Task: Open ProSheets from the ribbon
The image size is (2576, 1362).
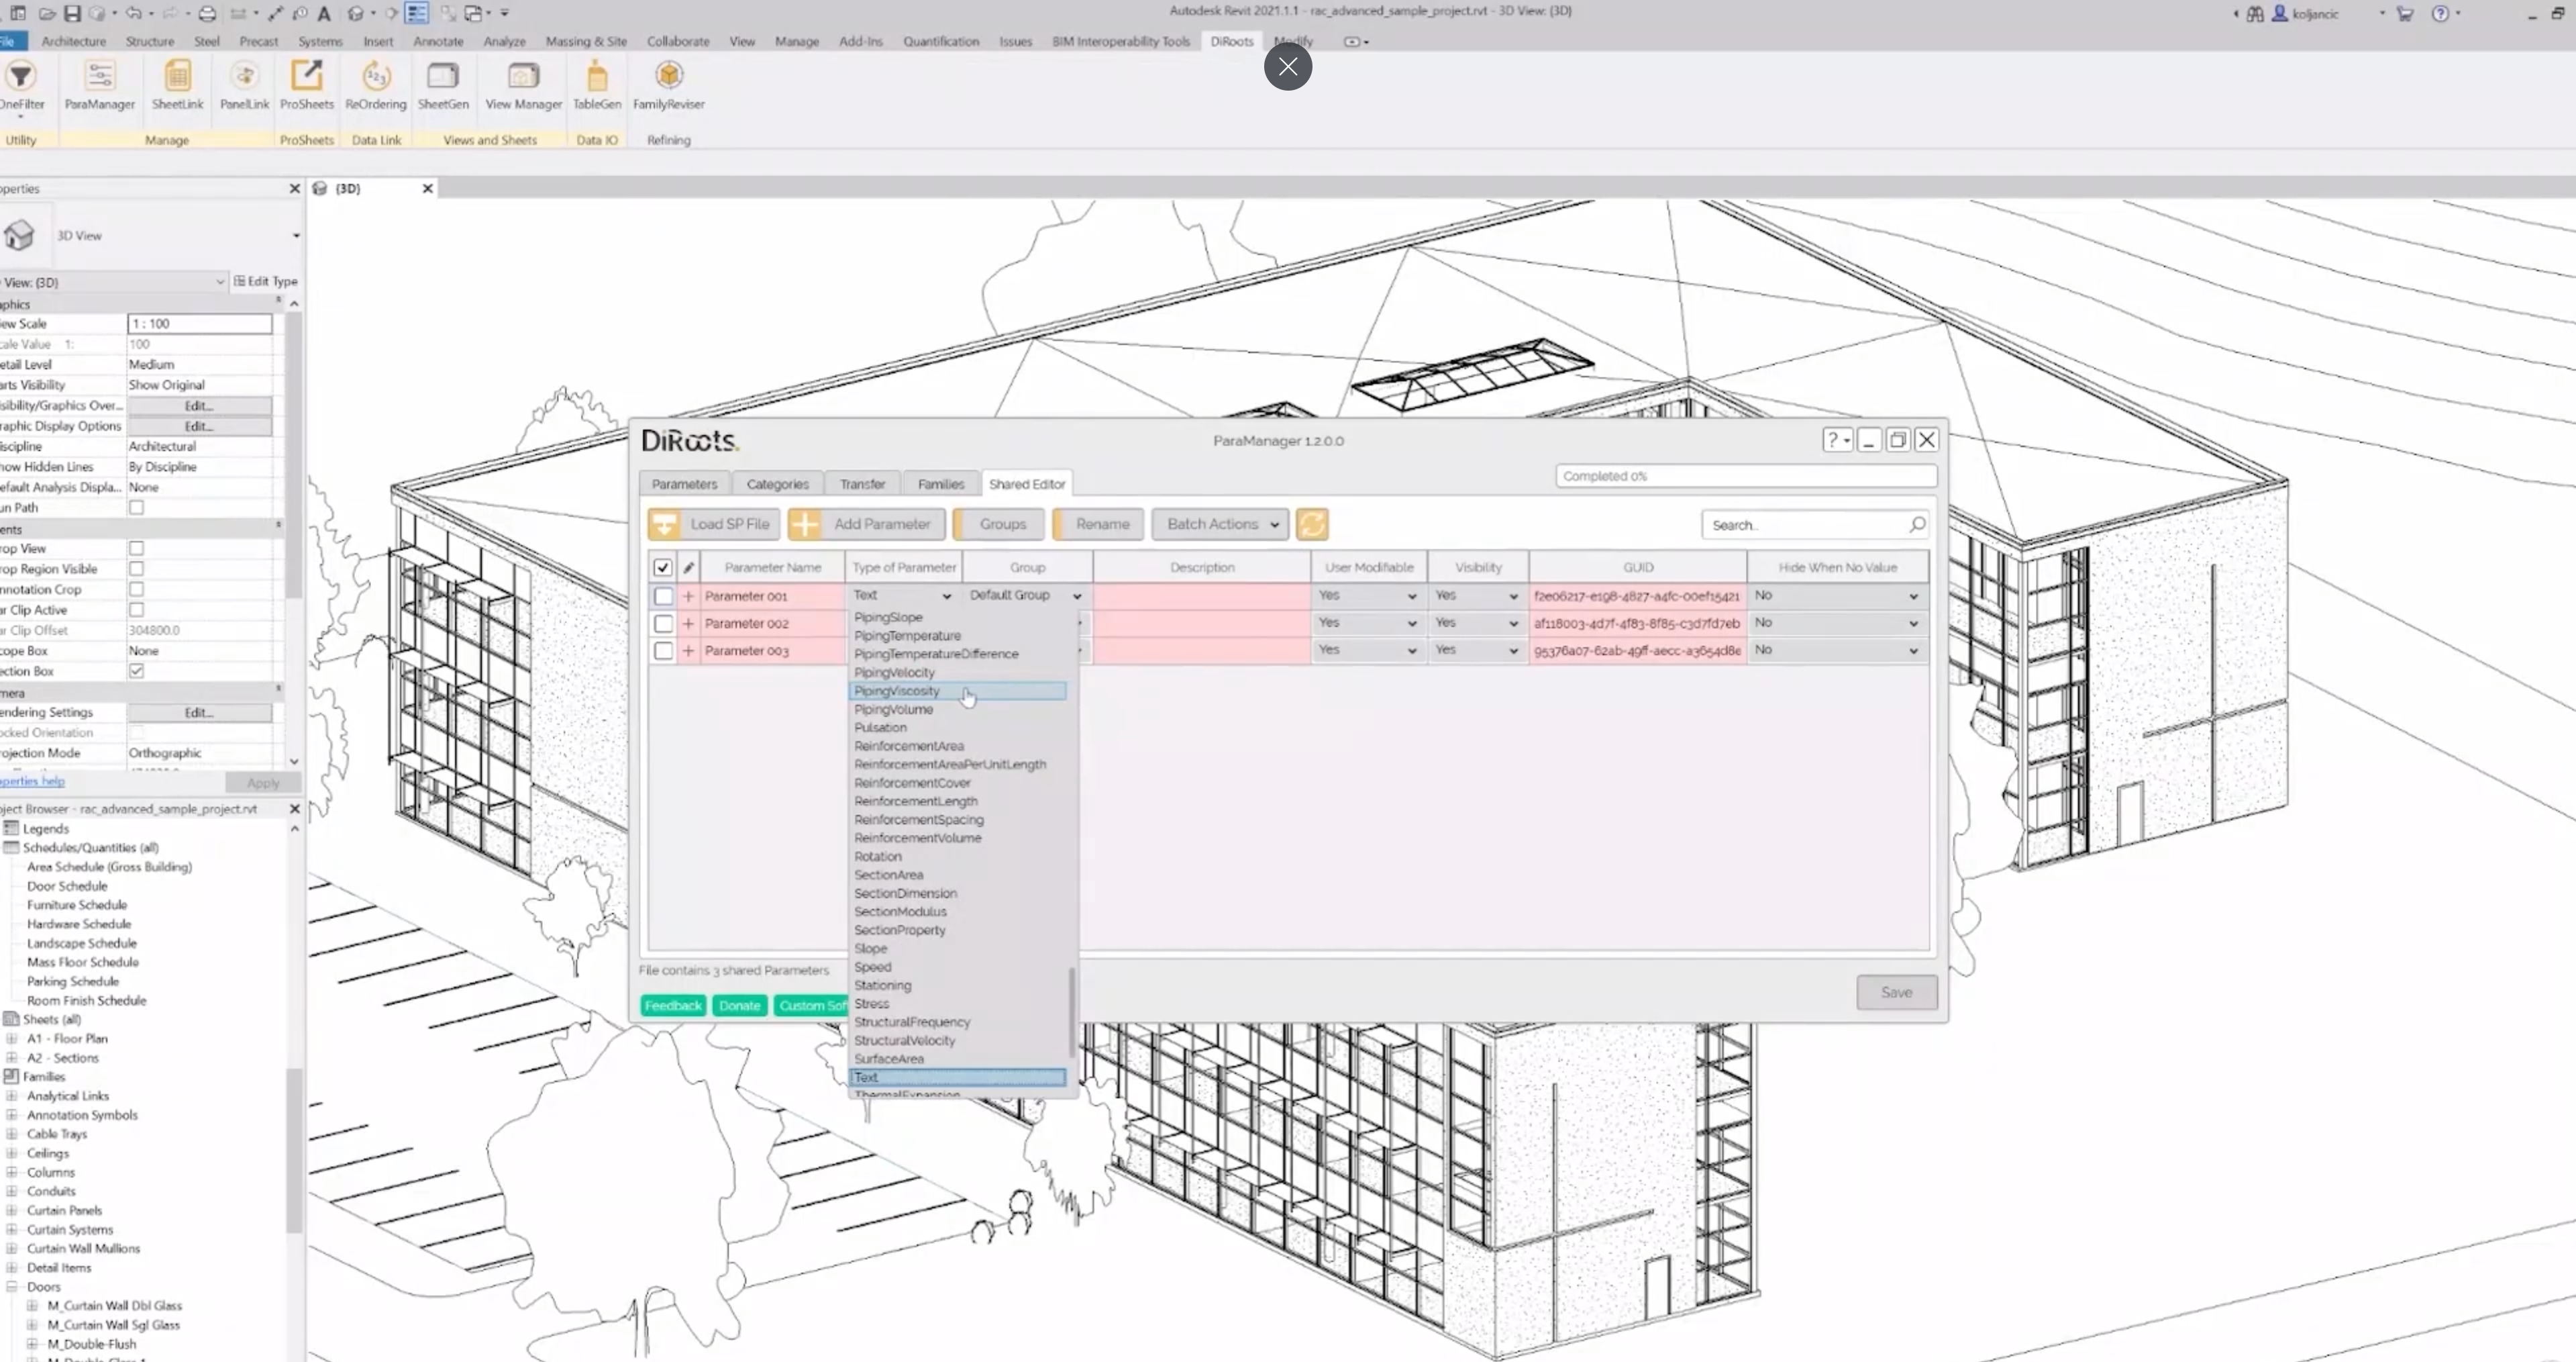Action: [x=306, y=84]
